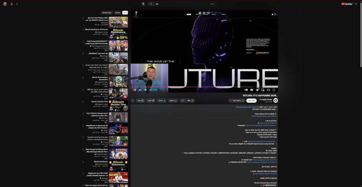Start voice search microphone icon
The width and height of the screenshot is (362, 187).
pyautogui.click(x=143, y=4)
